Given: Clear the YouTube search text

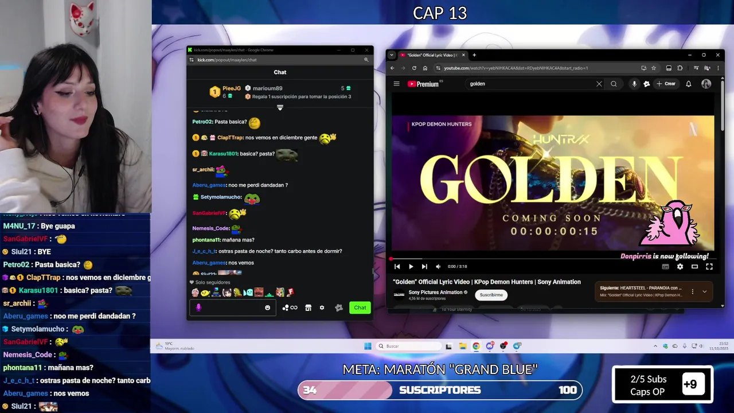Looking at the screenshot, I should (x=599, y=84).
